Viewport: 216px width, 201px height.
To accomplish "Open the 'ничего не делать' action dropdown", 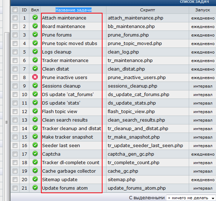I will tap(191, 198).
